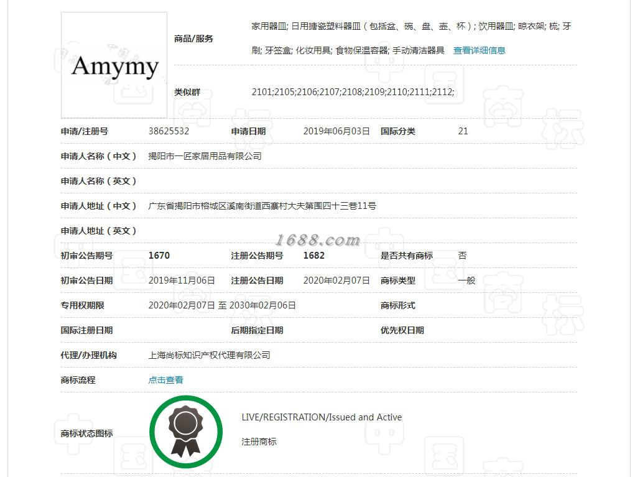The width and height of the screenshot is (635, 477).
Task: Select the registration number 38625532
Action: [169, 131]
